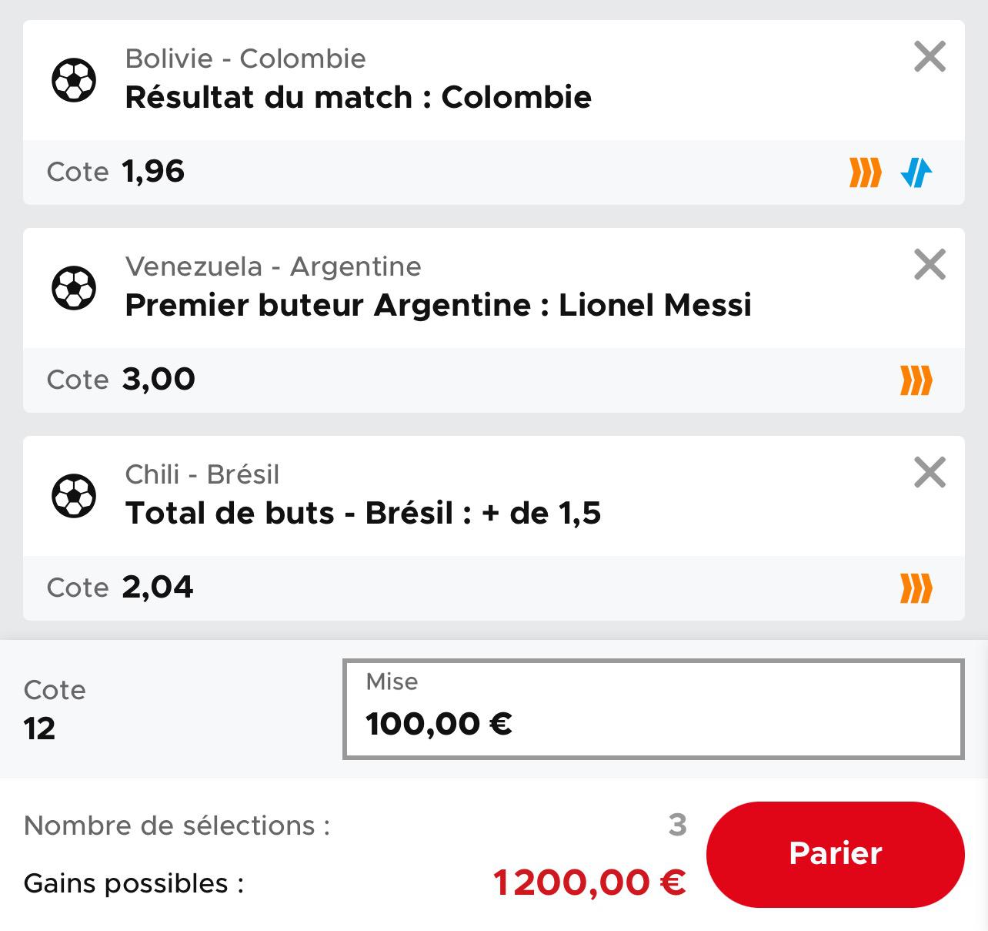The image size is (988, 931).
Task: Click the 2,04 odds value
Action: coord(157,587)
